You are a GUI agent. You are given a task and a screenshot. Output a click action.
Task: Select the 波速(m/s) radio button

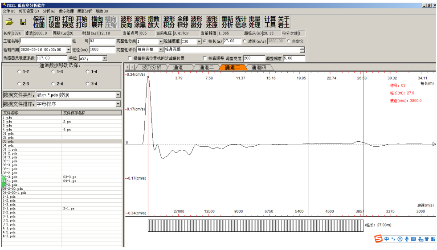(x=245, y=41)
